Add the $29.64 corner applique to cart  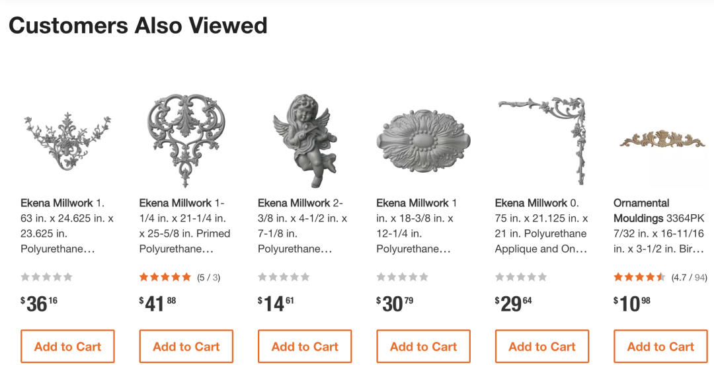point(542,346)
